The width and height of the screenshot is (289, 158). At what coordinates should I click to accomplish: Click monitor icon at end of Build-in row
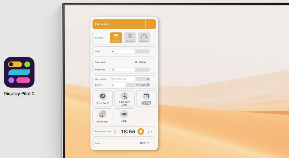148,85
